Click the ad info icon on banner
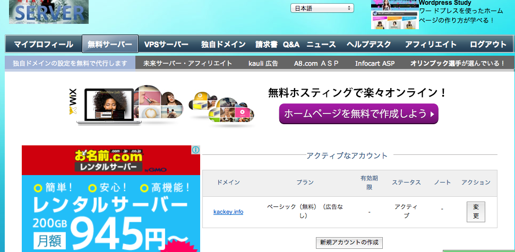Viewport: 515px width, 252px height. point(195,150)
